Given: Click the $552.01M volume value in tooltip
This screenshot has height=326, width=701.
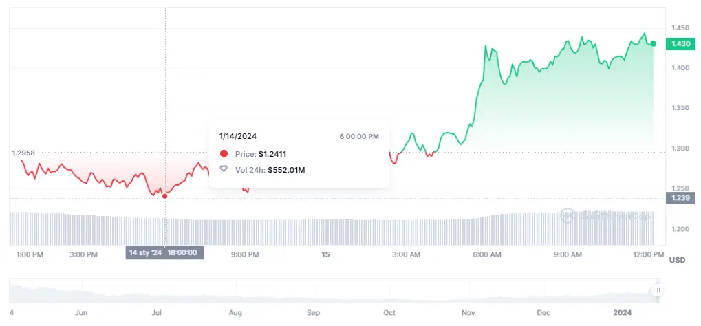Looking at the screenshot, I should (x=286, y=169).
